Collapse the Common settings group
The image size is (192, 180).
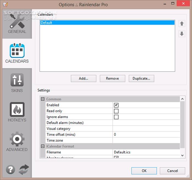click(x=43, y=99)
